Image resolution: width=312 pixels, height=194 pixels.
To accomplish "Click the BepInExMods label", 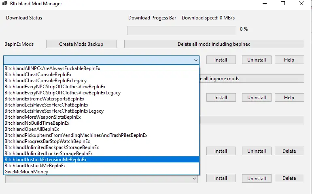I will pyautogui.click(x=19, y=44).
